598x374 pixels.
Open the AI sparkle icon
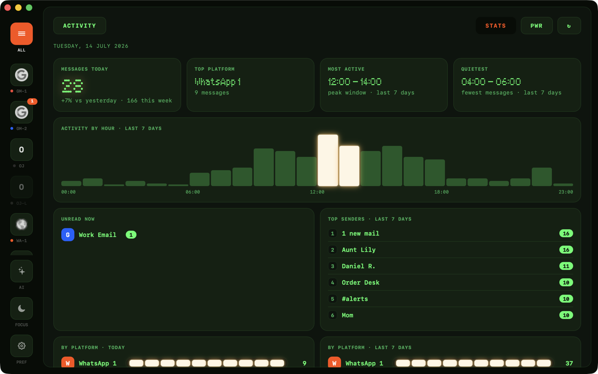click(x=21, y=271)
